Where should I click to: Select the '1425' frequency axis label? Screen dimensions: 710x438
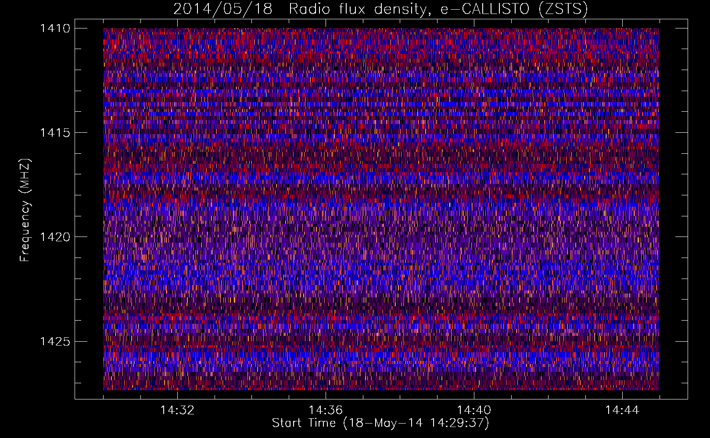tap(55, 341)
